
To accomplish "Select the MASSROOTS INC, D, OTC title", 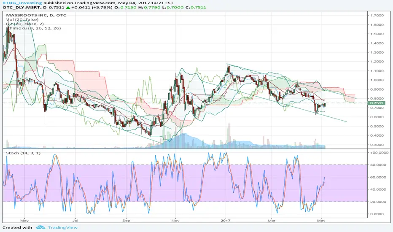I will (36, 15).
